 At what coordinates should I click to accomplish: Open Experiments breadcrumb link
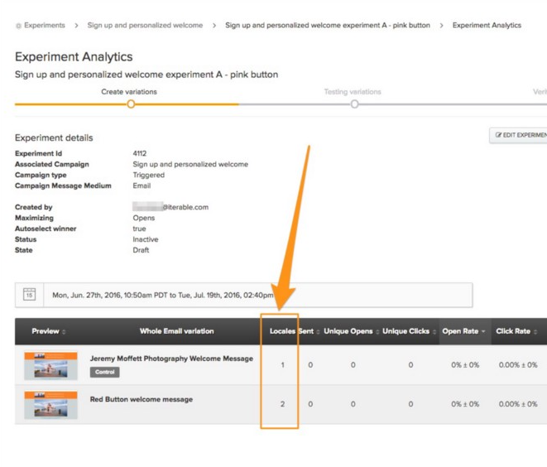[44, 26]
